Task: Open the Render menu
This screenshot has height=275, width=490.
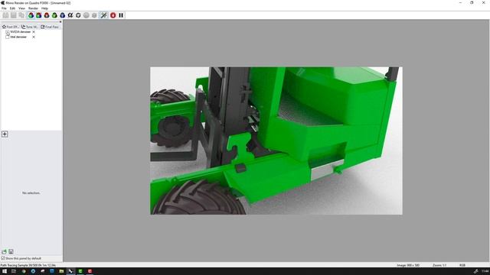Action: [33, 8]
